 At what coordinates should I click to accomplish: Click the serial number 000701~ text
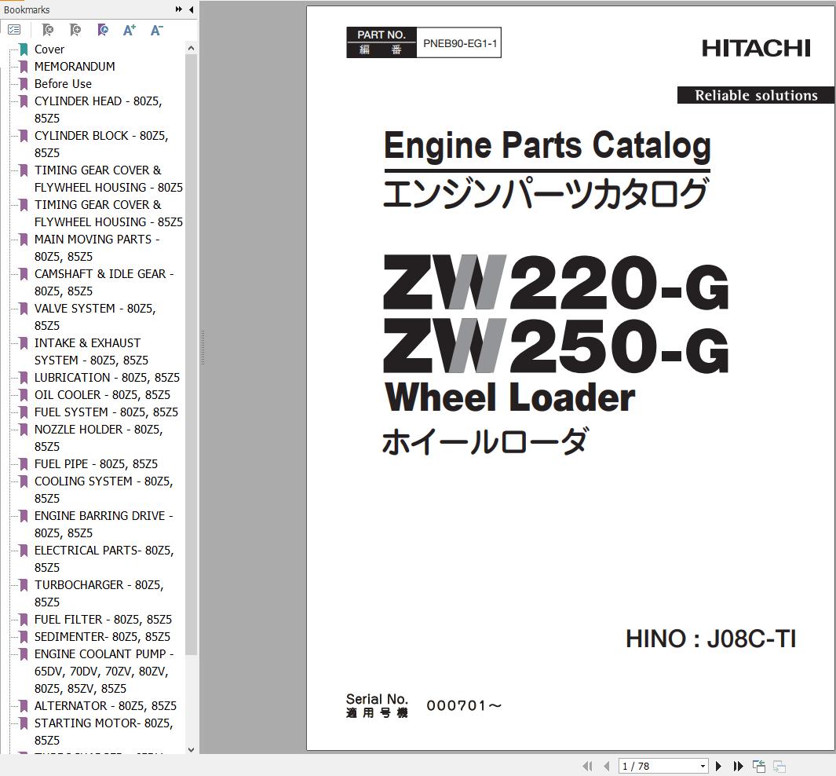(x=464, y=705)
